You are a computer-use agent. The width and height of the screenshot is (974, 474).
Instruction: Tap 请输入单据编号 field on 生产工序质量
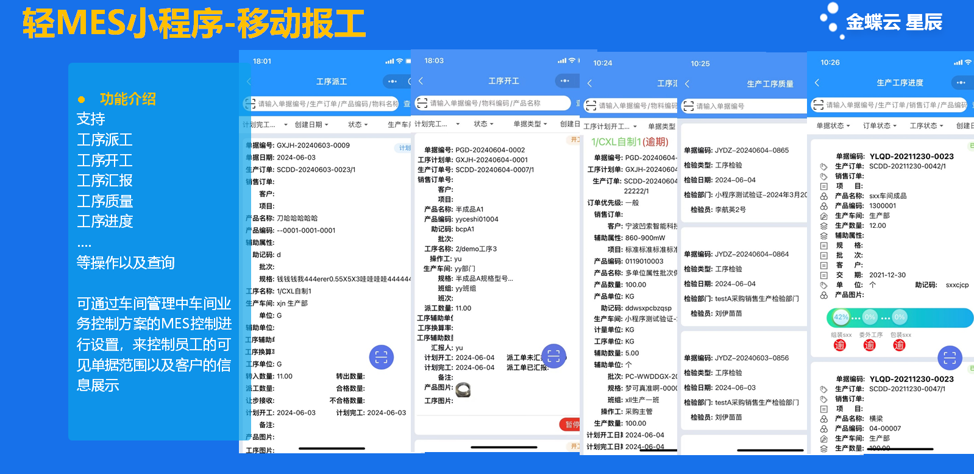744,106
